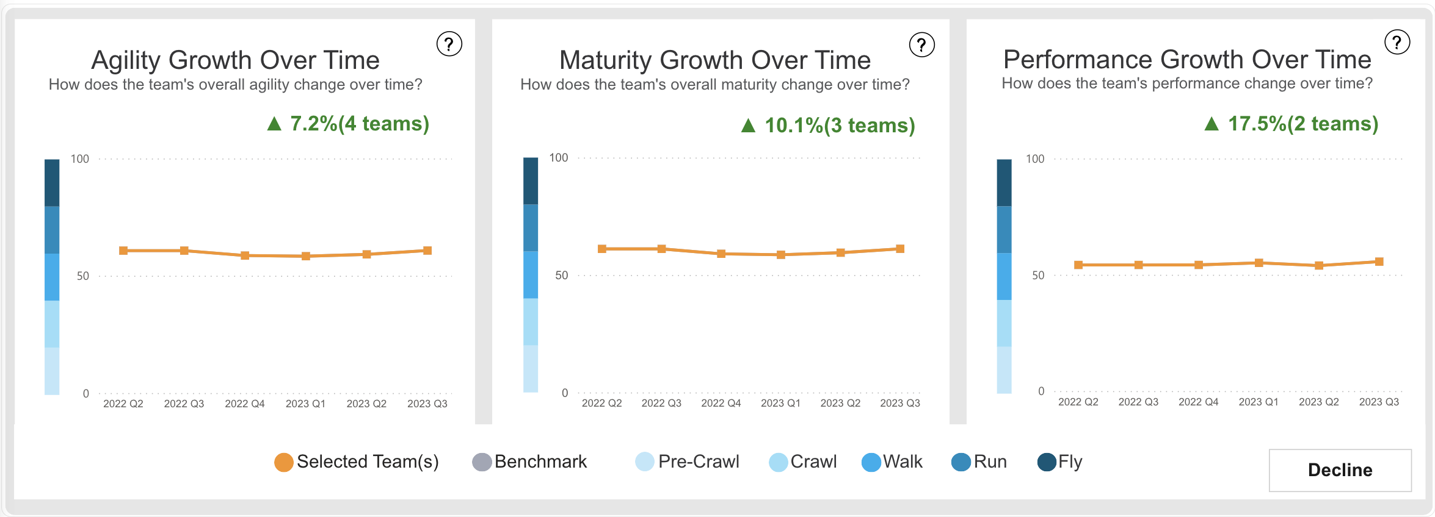Toggle Pre-Crawl legend circle
The width and height of the screenshot is (1435, 517).
[645, 462]
